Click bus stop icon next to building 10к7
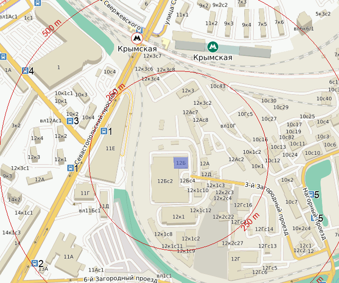This screenshot has height=283, width=339. [x=311, y=195]
